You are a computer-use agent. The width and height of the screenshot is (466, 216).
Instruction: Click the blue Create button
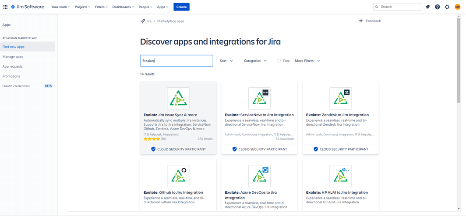(182, 7)
